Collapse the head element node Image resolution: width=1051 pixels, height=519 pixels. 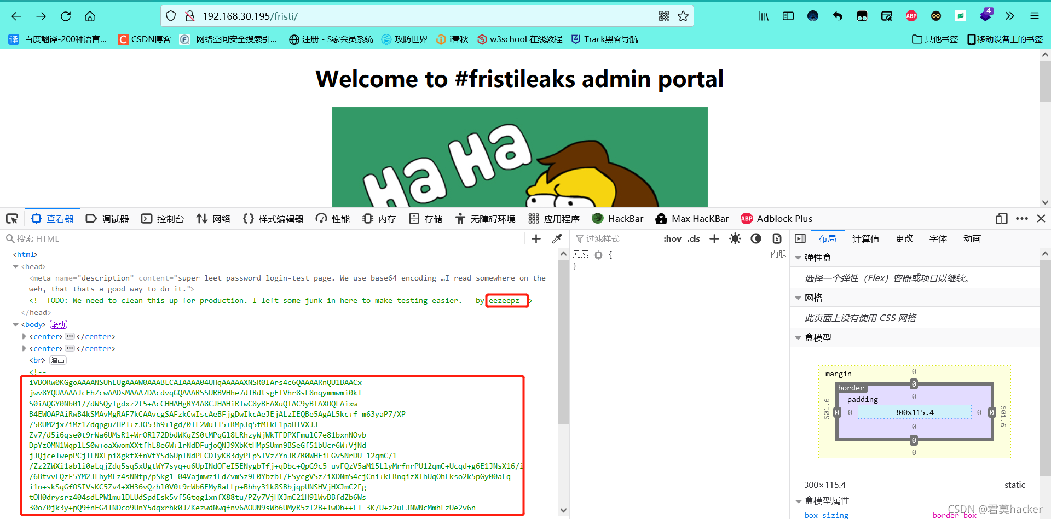[16, 266]
